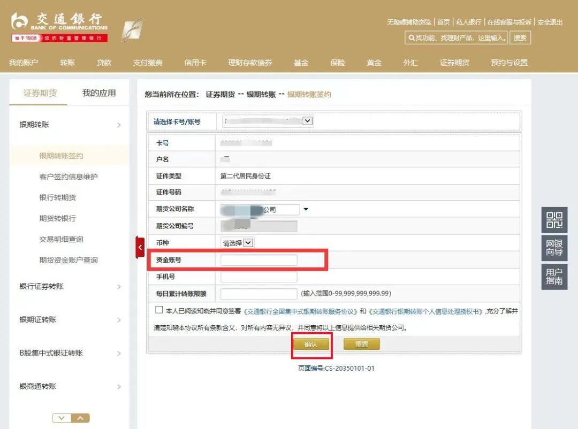Click the red sidebar collapse arrow
Viewport: 578px width, 429px height.
(140, 247)
